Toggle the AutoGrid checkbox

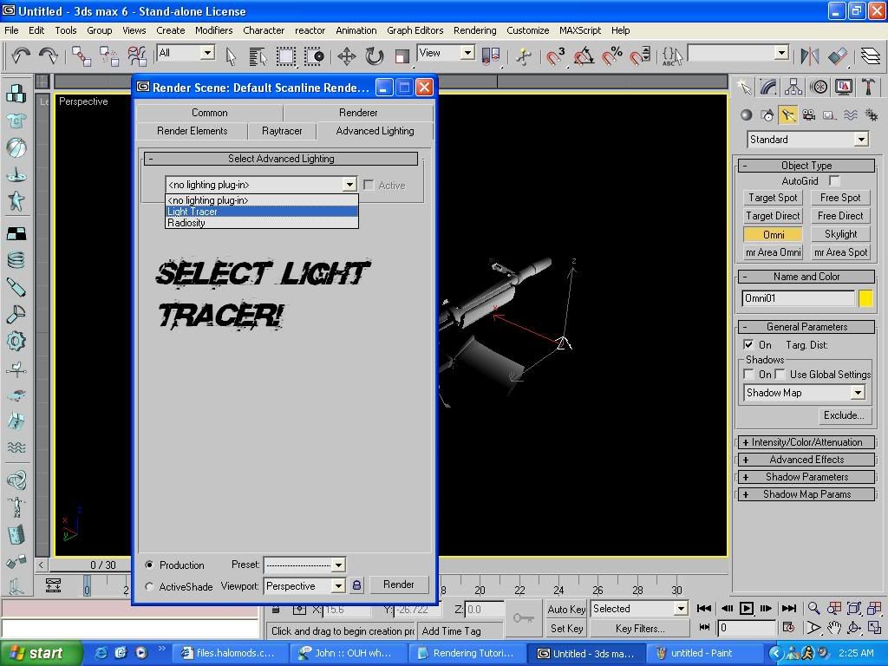click(834, 180)
